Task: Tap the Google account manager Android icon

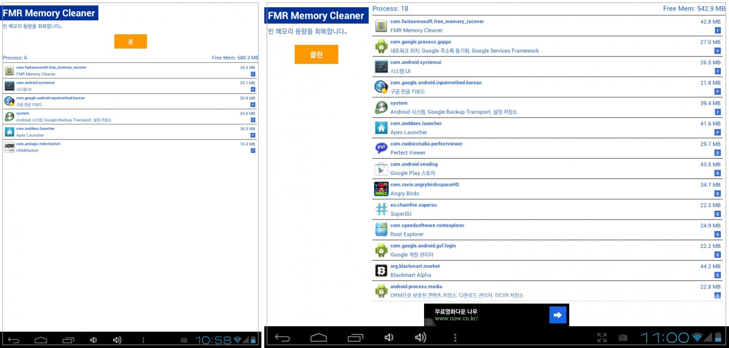Action: 381,250
